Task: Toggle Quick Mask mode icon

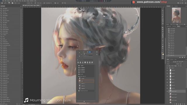Action: click(x=163, y=56)
